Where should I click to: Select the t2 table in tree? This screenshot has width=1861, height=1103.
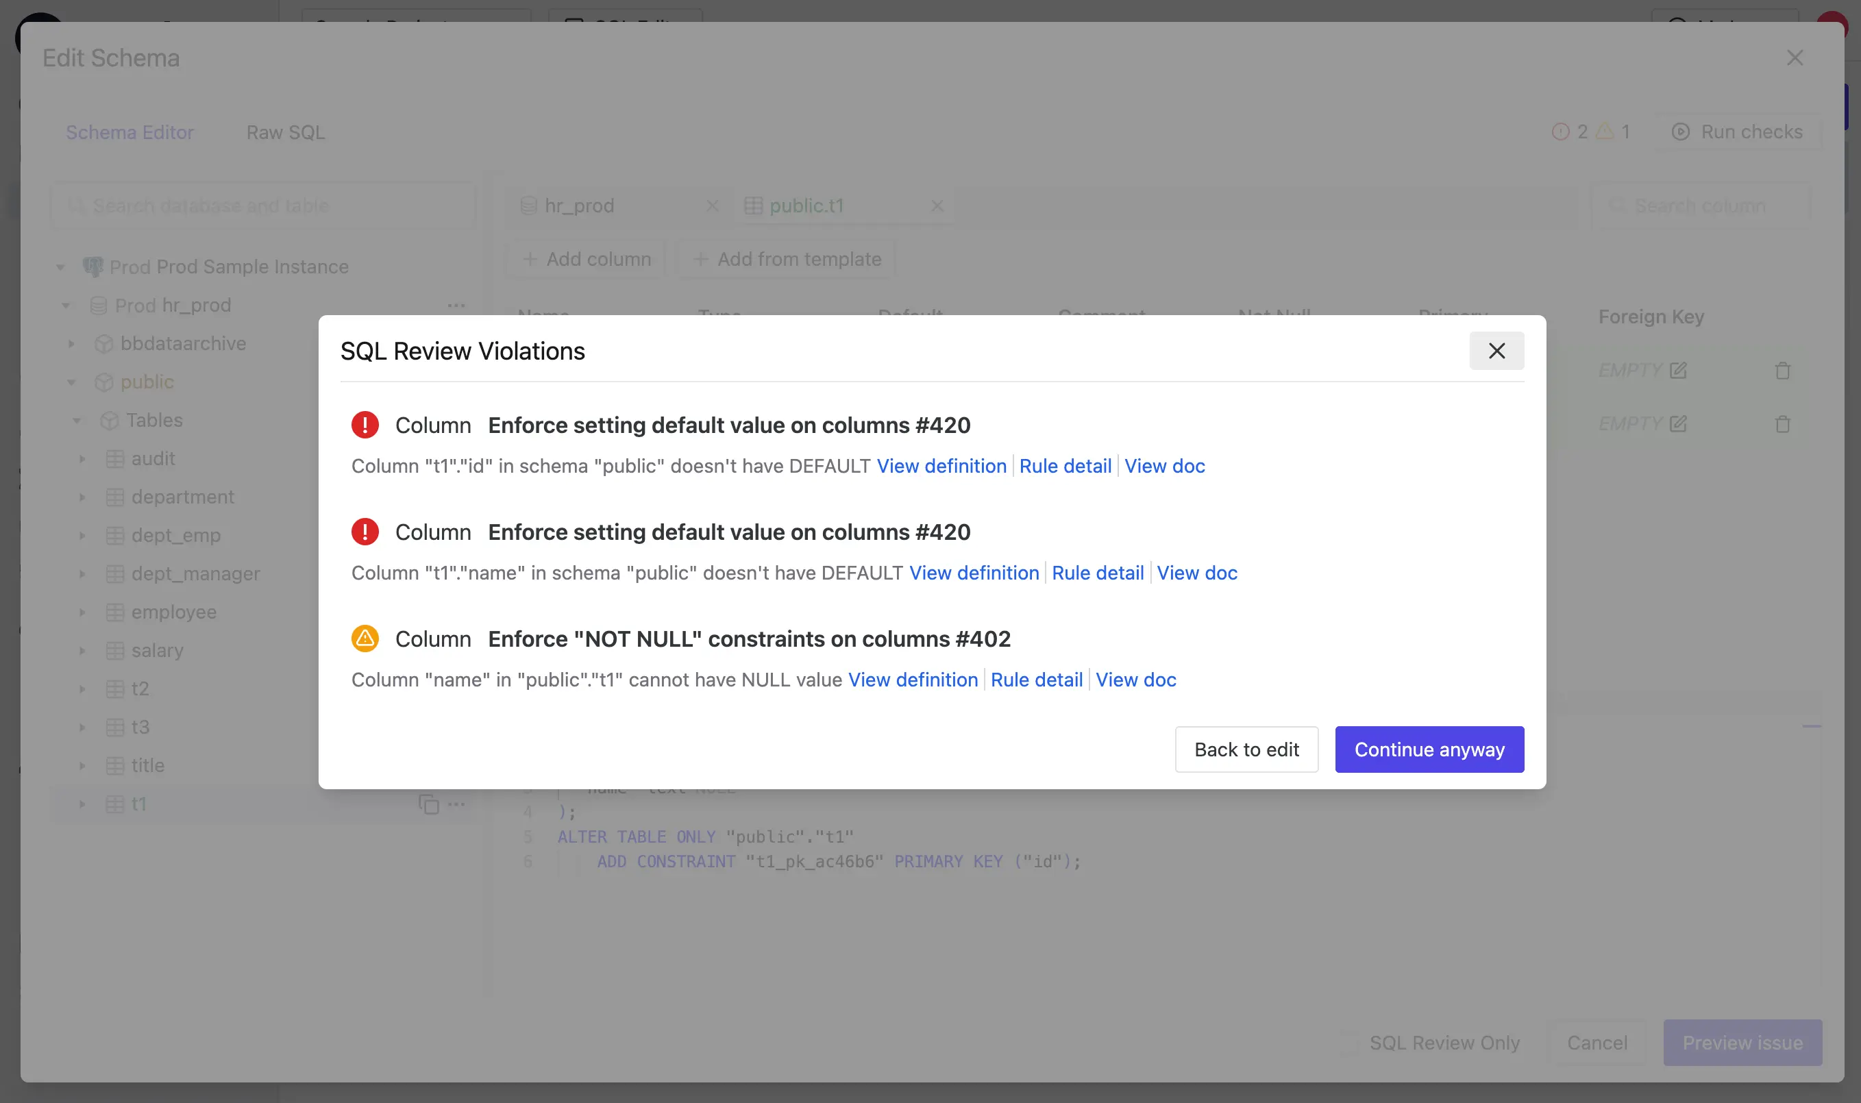coord(140,689)
